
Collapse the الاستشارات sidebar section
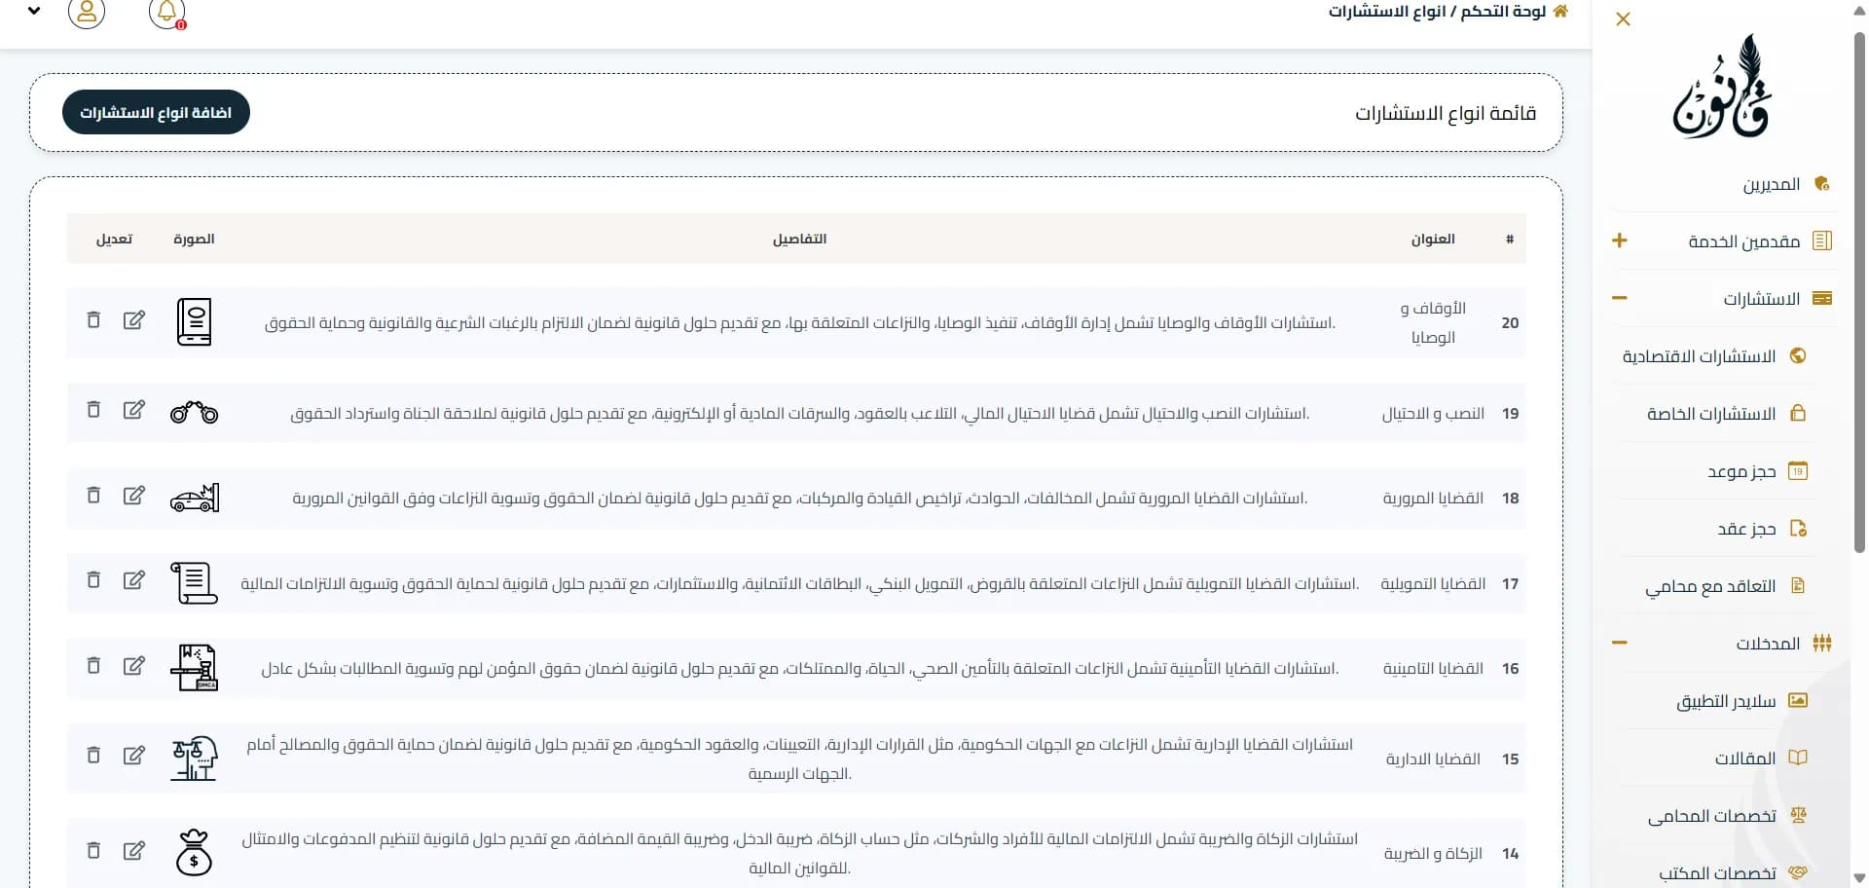(x=1620, y=298)
